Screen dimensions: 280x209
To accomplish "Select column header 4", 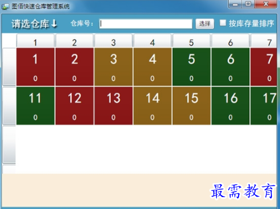I will click(152, 41).
